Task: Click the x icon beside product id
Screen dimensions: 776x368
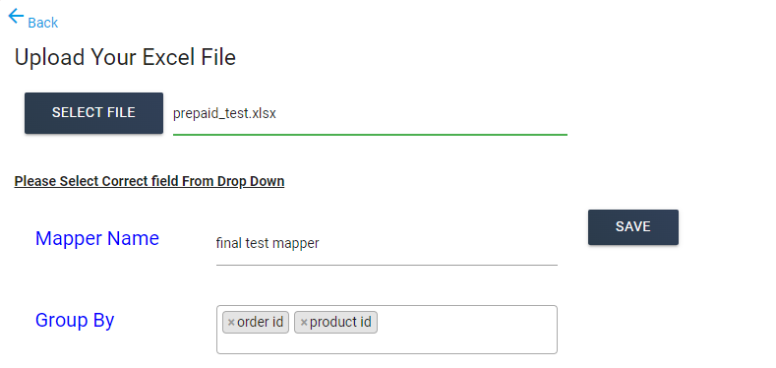Action: (x=304, y=323)
